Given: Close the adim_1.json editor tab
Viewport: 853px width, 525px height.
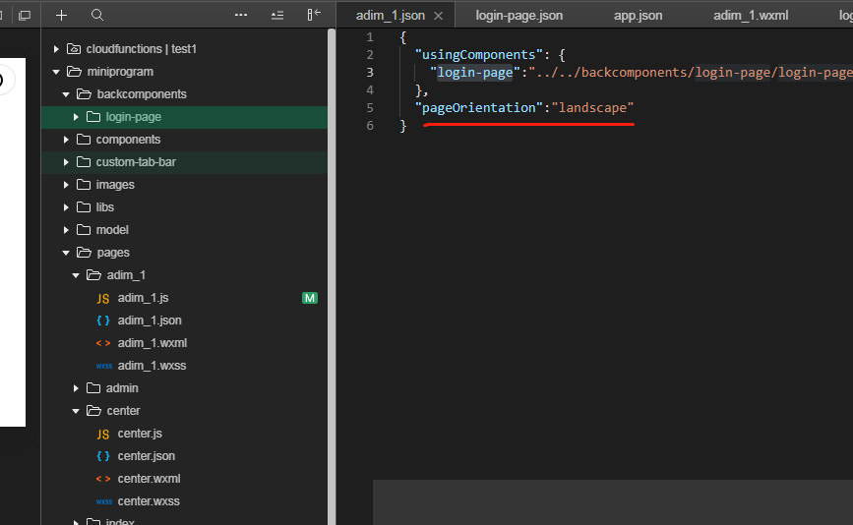Looking at the screenshot, I should (x=438, y=16).
